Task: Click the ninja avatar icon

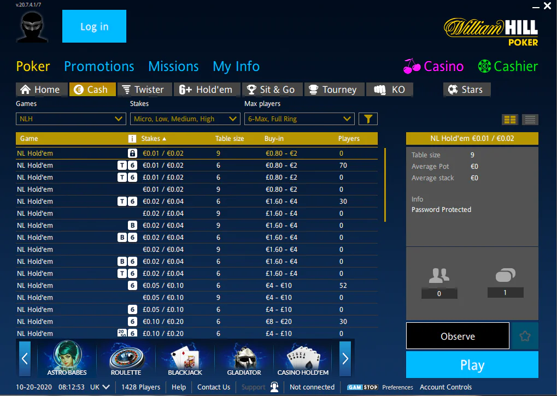Action: pos(32,26)
